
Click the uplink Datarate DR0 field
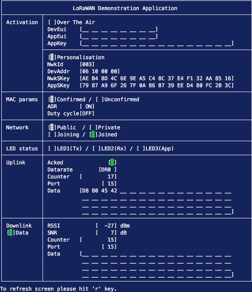(108, 170)
